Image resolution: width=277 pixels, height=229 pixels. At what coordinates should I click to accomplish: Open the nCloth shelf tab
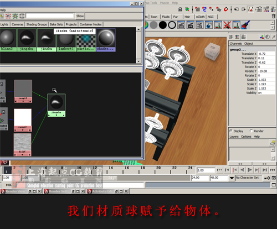(200, 17)
